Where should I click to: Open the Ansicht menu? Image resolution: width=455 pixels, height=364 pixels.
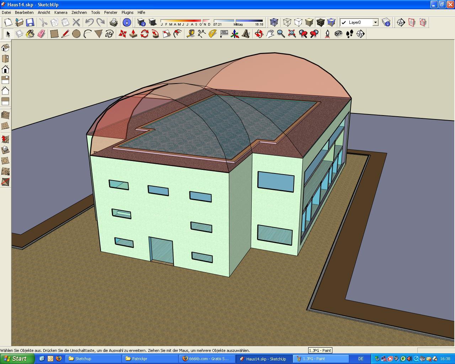tap(44, 12)
